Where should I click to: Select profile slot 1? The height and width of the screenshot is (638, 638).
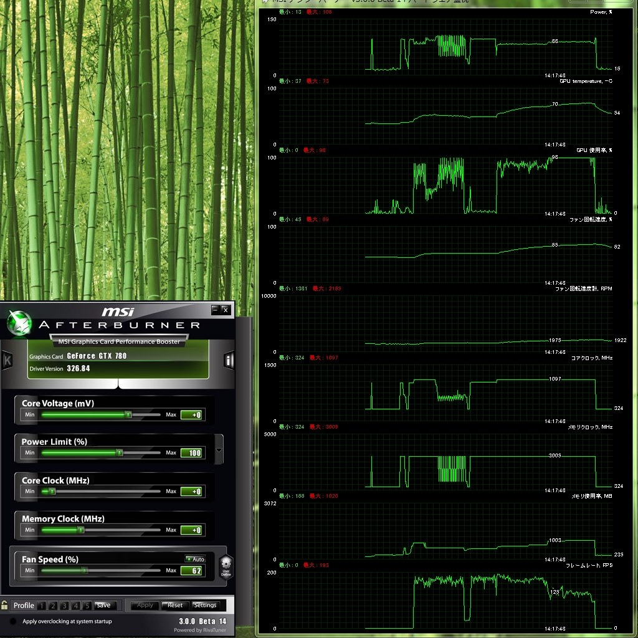(42, 606)
